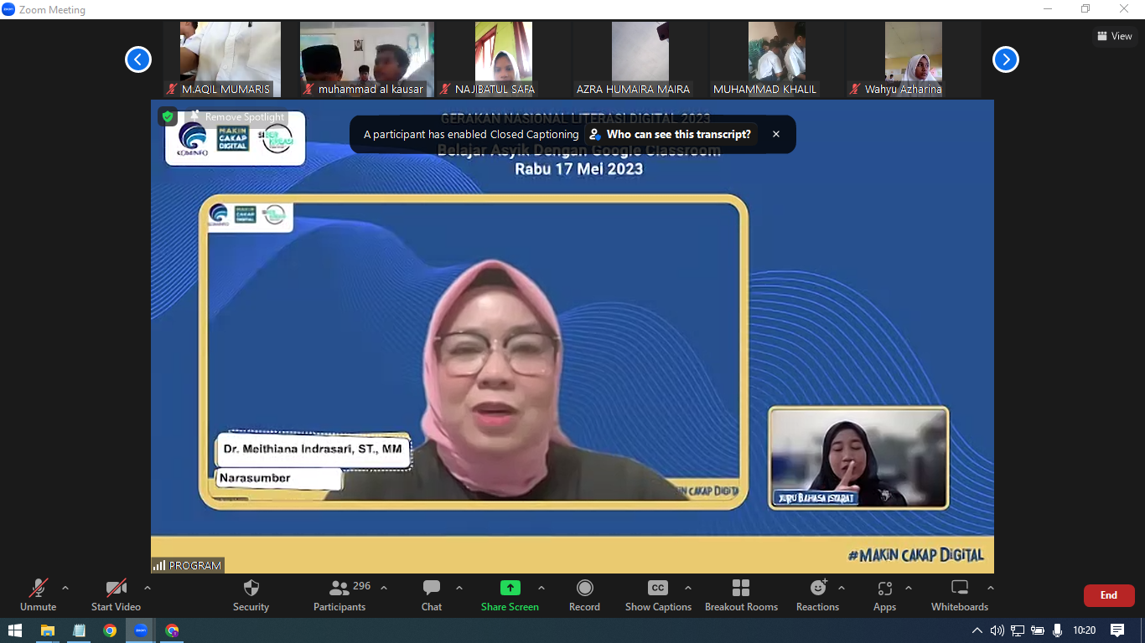Screen dimensions: 1145x643
Task: Expand share options caret beside Share Screen
Action: click(541, 588)
